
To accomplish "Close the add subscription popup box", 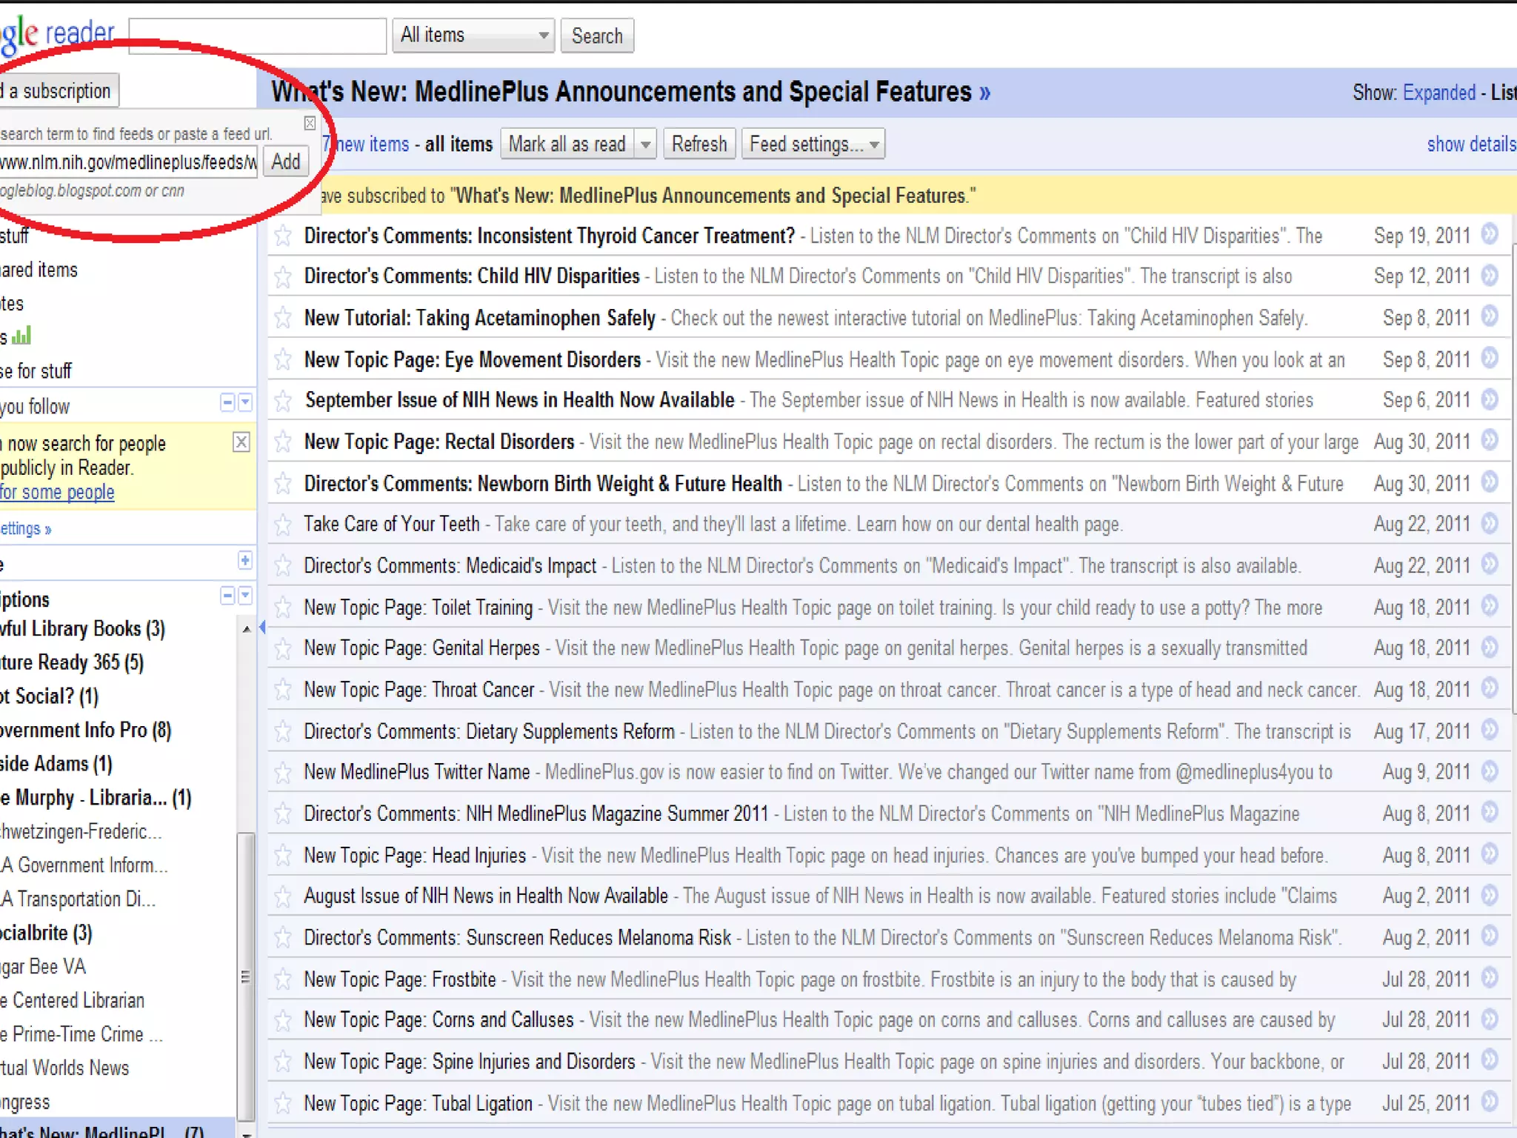I will [x=310, y=123].
